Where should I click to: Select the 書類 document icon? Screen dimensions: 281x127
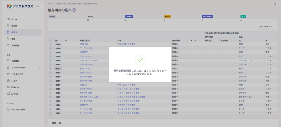tap(8, 39)
